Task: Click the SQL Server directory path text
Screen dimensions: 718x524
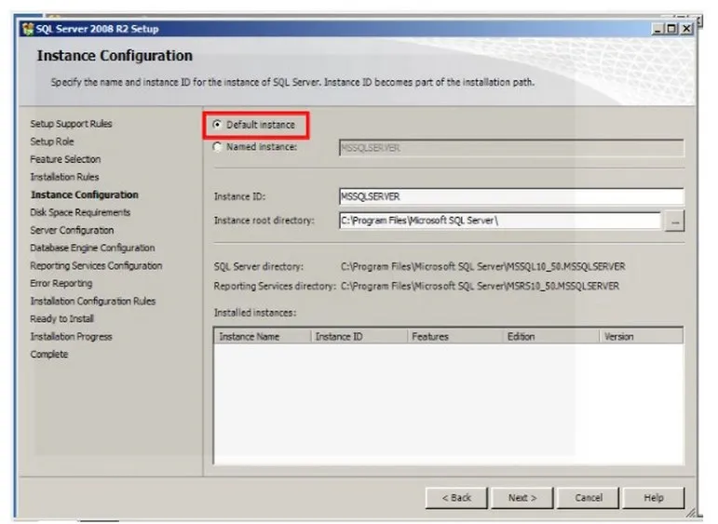Action: tap(483, 266)
